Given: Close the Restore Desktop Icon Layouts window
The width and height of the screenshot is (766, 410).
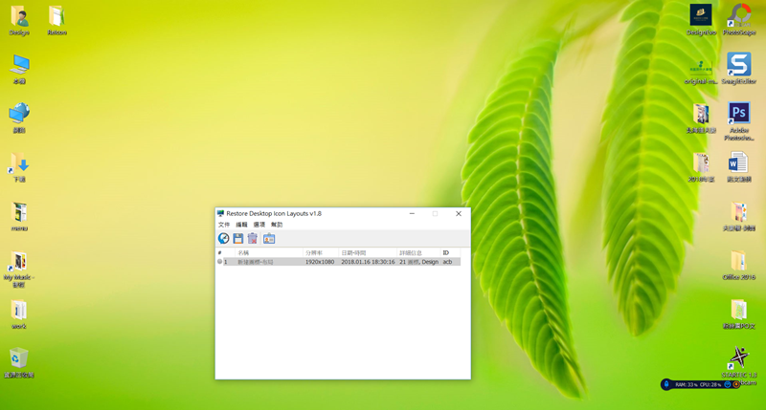Looking at the screenshot, I should pos(459,213).
